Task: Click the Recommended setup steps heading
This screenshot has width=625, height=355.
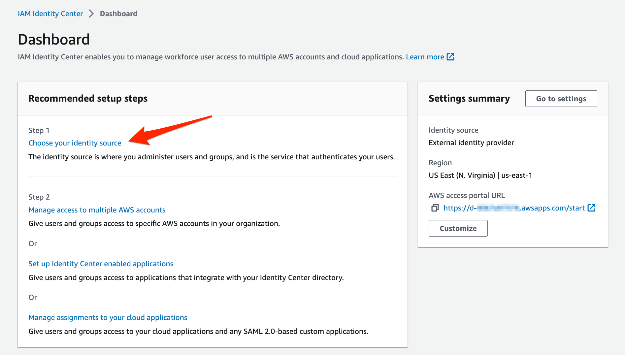Action: point(88,98)
